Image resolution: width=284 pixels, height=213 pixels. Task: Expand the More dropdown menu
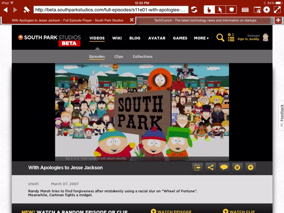tap(201, 38)
